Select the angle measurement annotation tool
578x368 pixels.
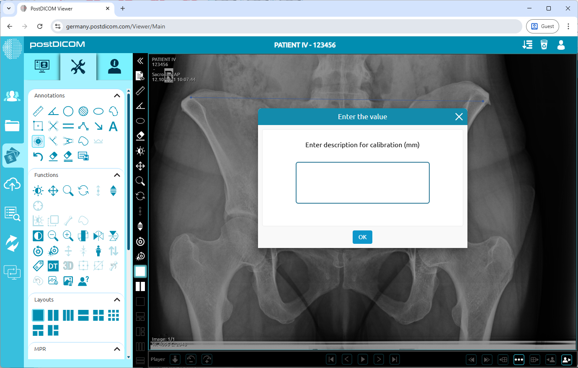point(53,111)
